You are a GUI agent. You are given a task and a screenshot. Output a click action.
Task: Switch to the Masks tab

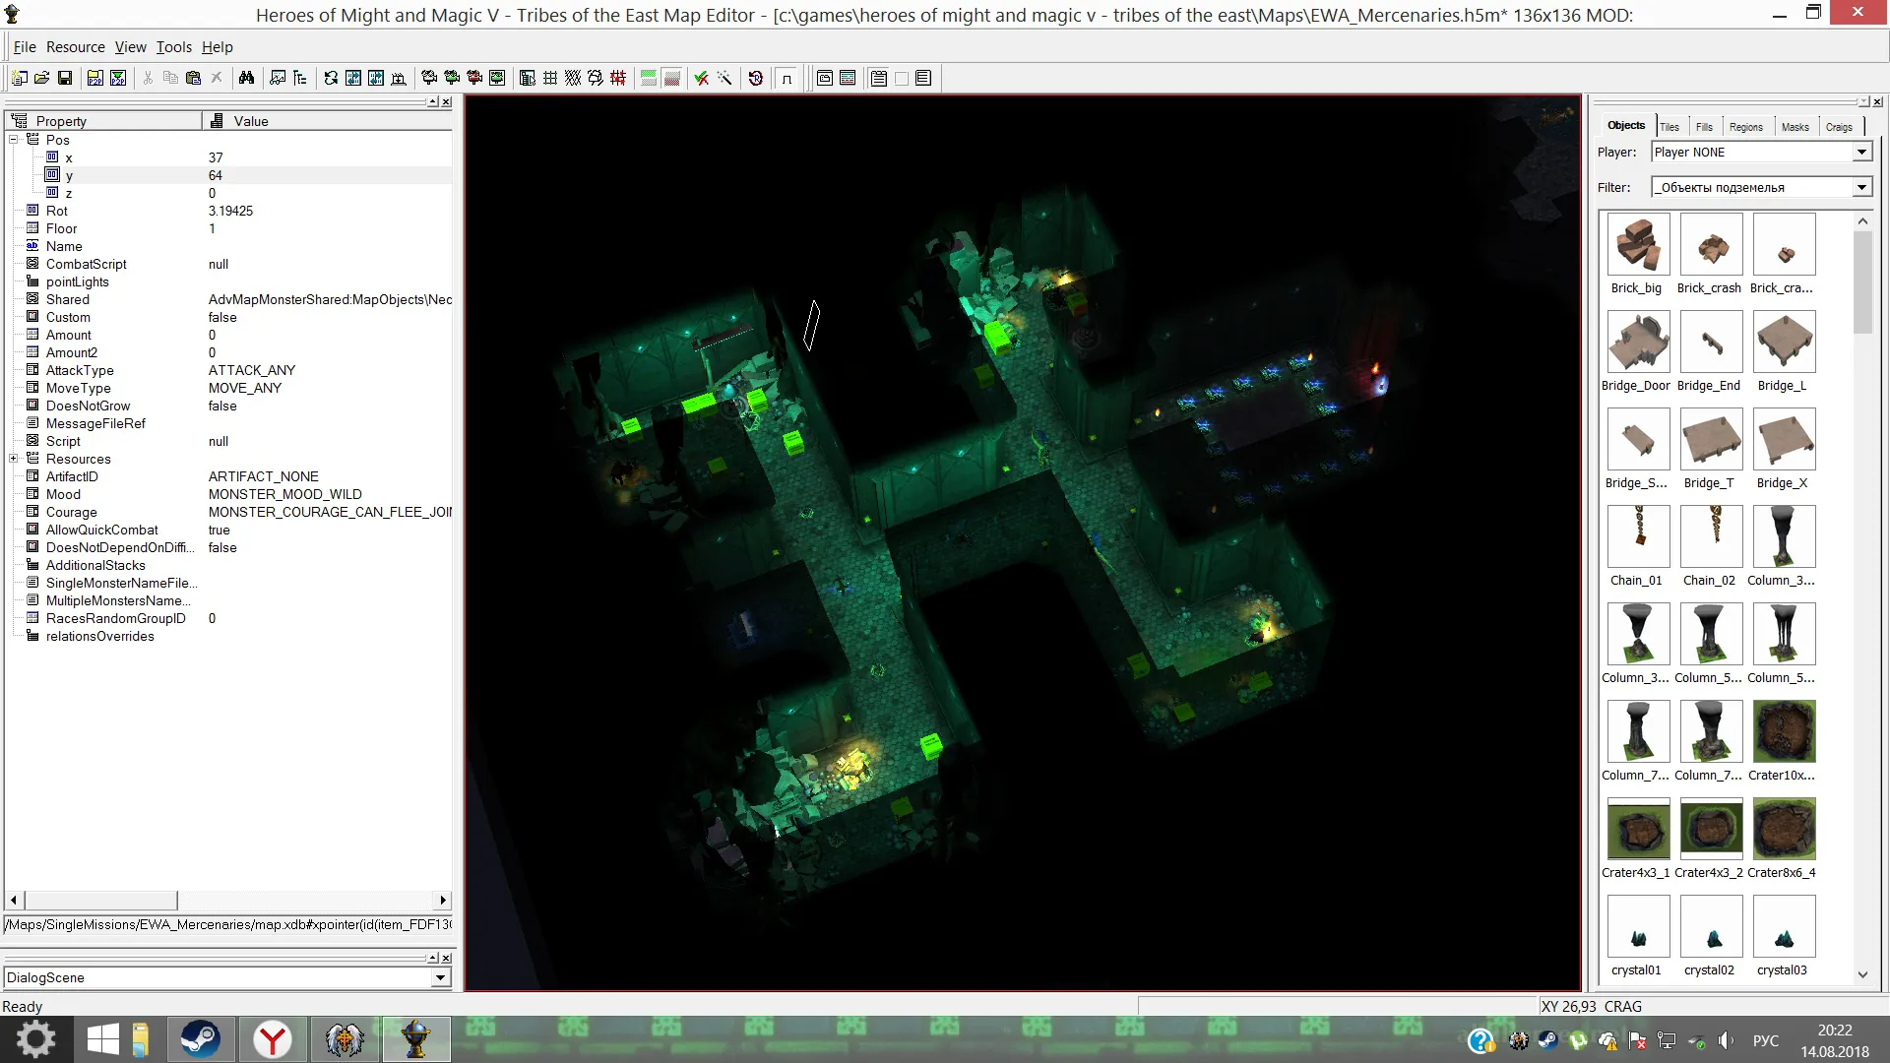(1795, 127)
